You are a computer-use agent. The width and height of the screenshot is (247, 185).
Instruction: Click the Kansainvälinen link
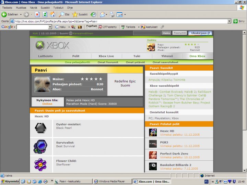pyautogui.click(x=83, y=33)
